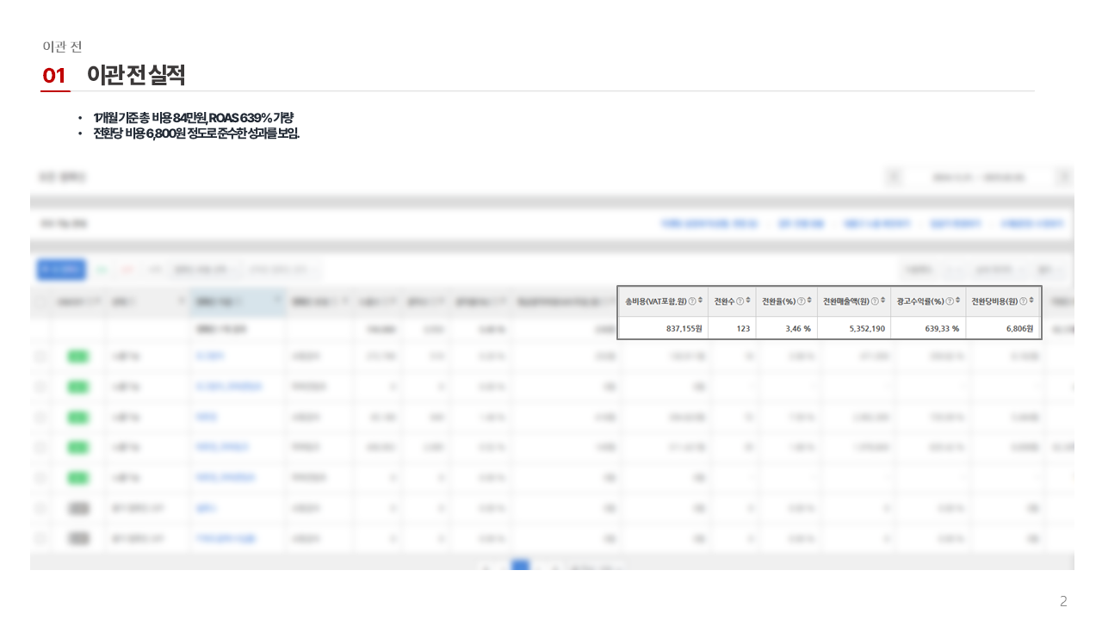
Task: Sort by 전환율(%) using its sort arrows
Action: click(x=809, y=300)
